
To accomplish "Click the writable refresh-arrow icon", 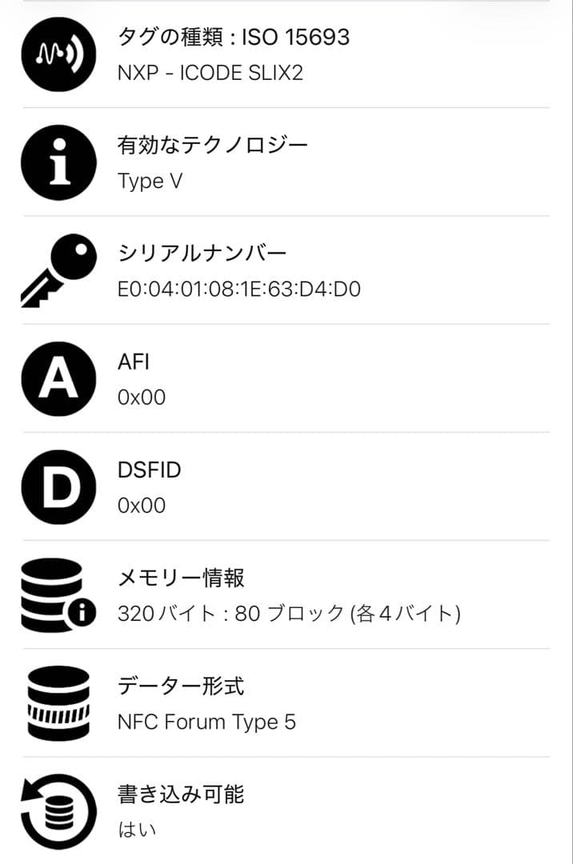I will click(x=58, y=808).
